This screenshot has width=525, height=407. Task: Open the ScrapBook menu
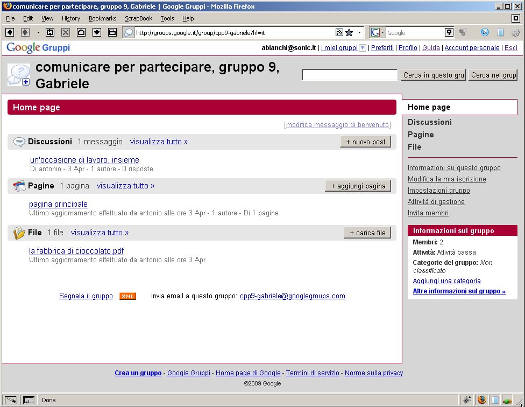coord(138,18)
